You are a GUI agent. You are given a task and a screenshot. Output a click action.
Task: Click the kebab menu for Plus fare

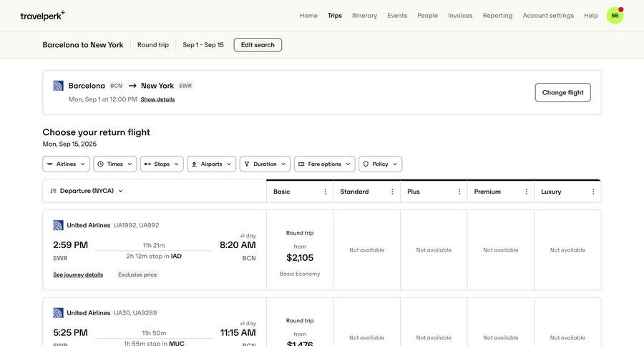(459, 192)
